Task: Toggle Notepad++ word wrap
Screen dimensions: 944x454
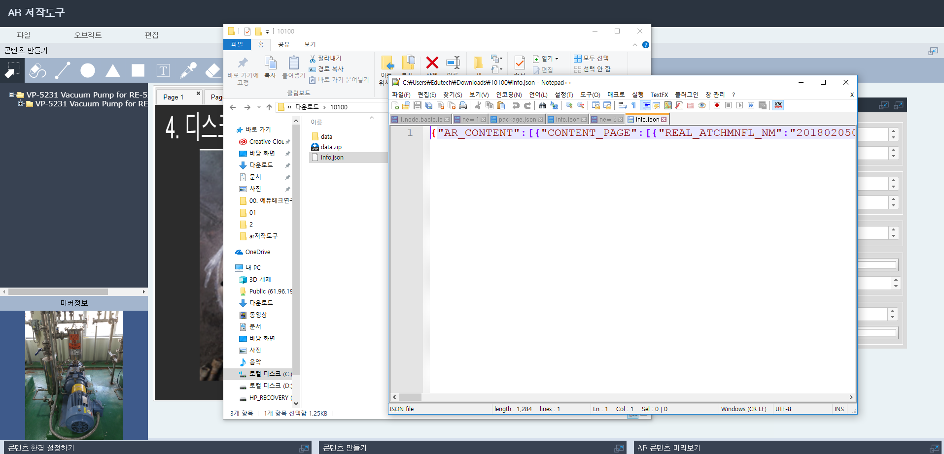Action: coord(623,105)
